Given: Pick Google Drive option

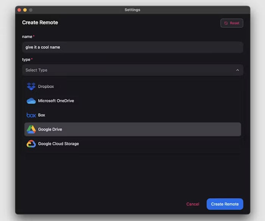Looking at the screenshot, I should (132, 129).
